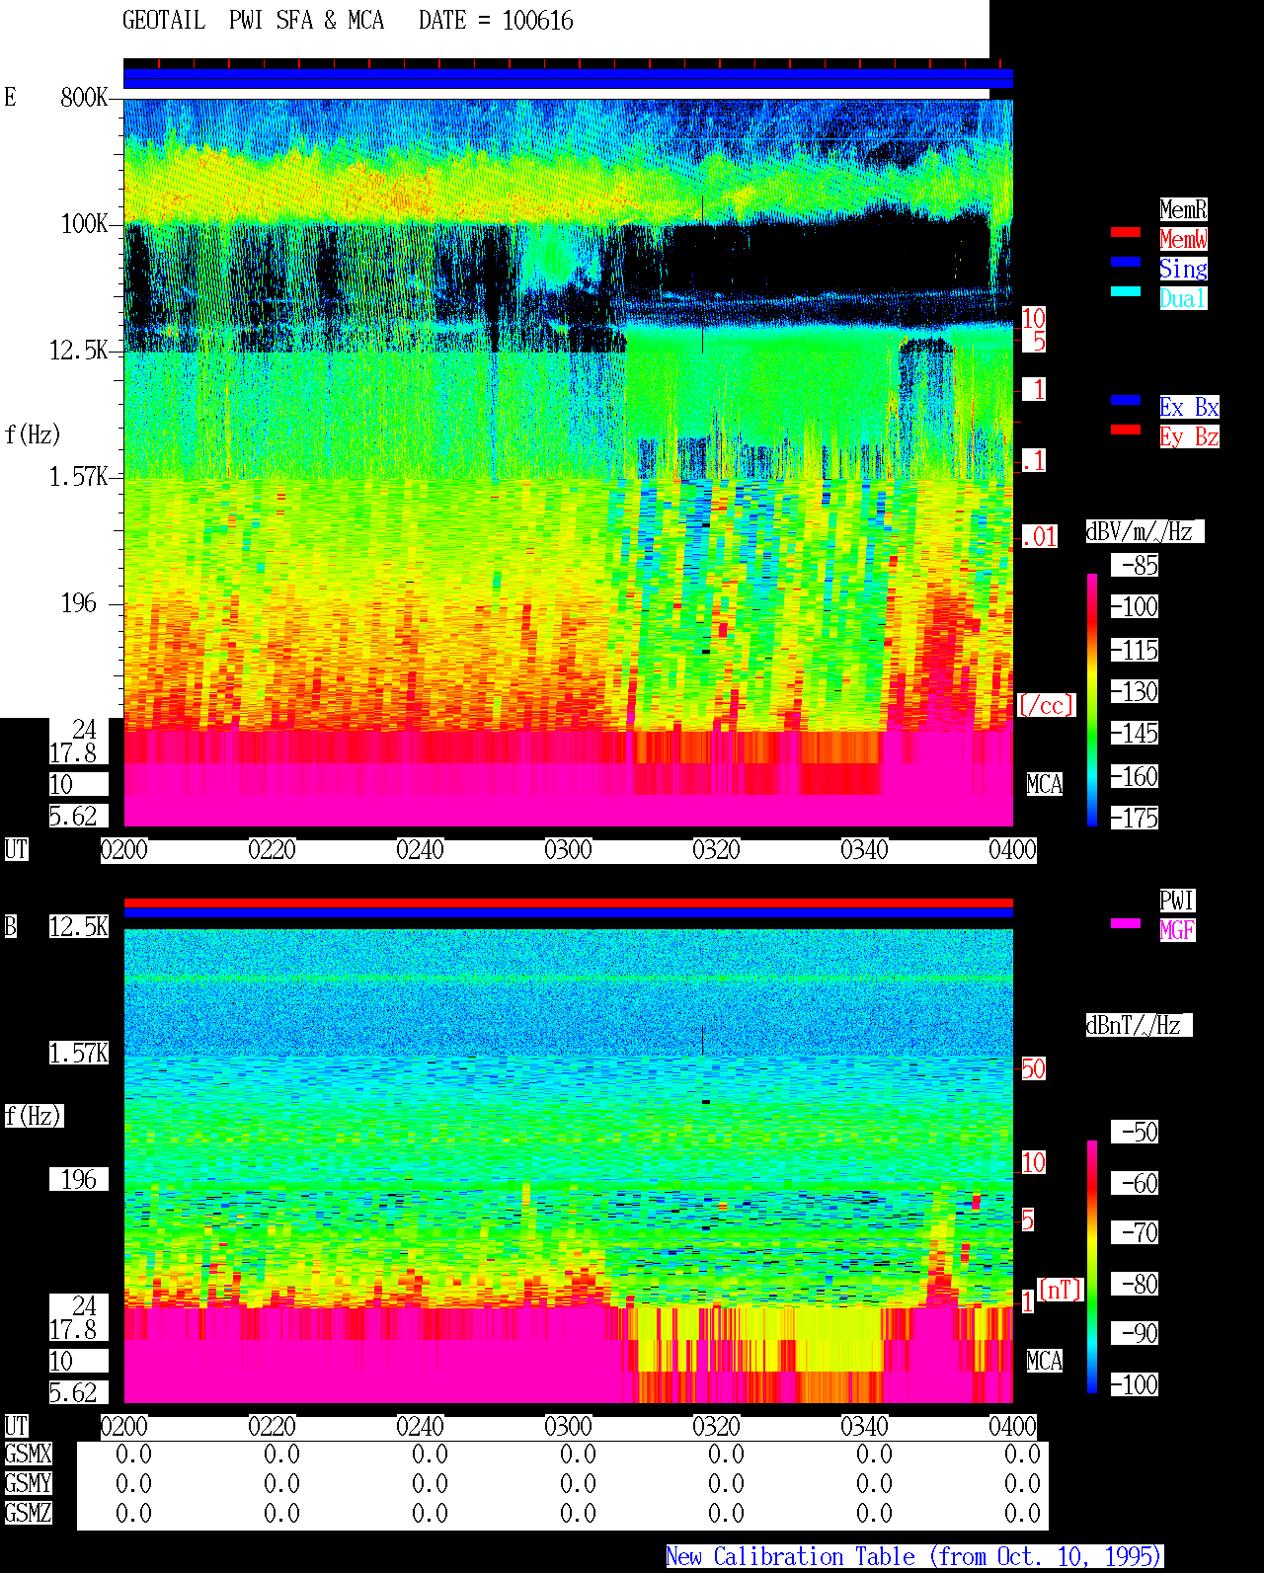
Task: Click the B panel letter label
Action: click(x=11, y=927)
